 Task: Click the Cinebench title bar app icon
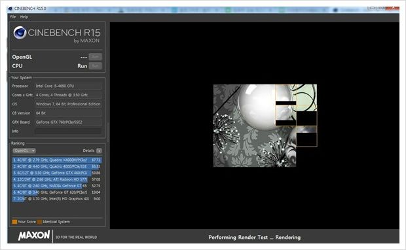(x=10, y=9)
